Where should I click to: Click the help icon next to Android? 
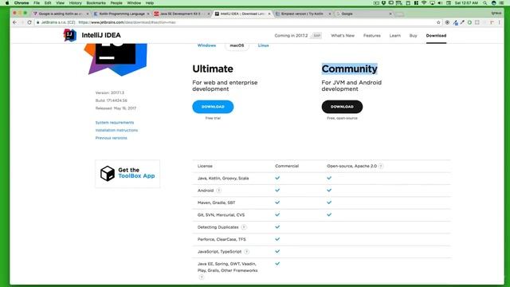(218, 191)
